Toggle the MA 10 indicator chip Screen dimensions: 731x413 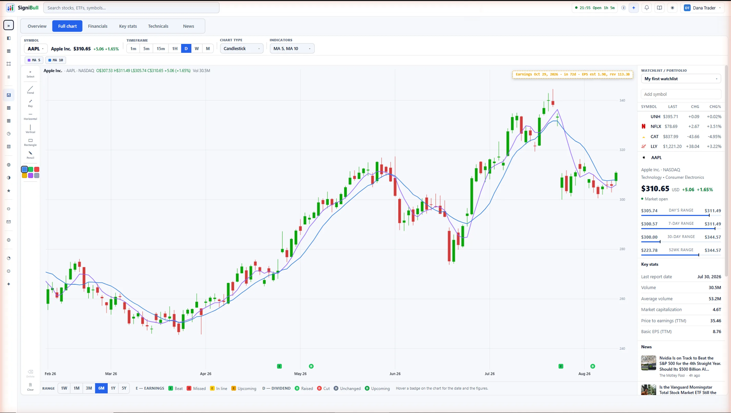[56, 60]
